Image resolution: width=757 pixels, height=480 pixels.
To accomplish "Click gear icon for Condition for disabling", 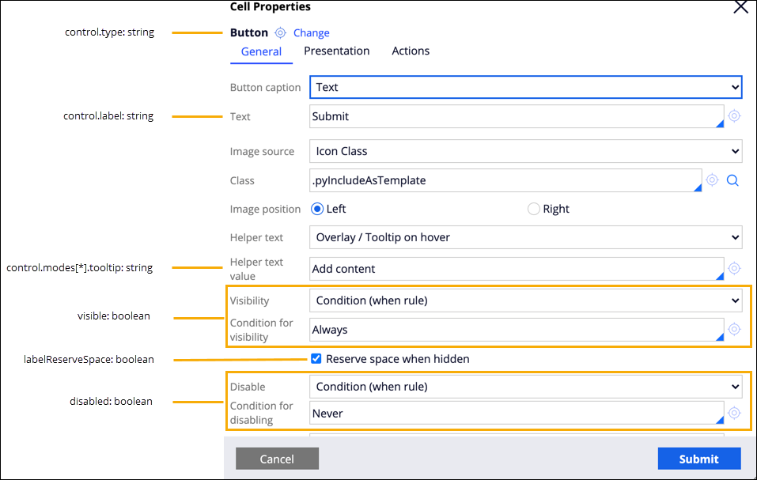I will pos(734,413).
